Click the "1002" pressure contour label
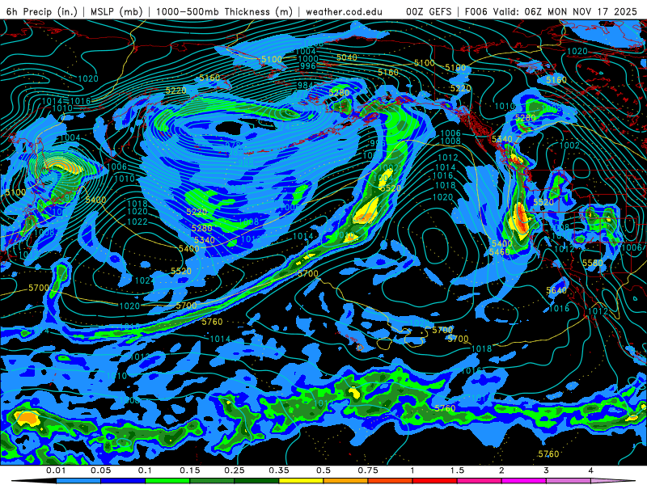 point(569,145)
